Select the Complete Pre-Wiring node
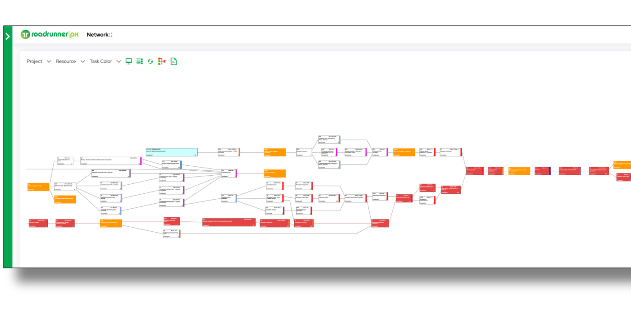Screen dimensions: 631x332 click(304, 223)
